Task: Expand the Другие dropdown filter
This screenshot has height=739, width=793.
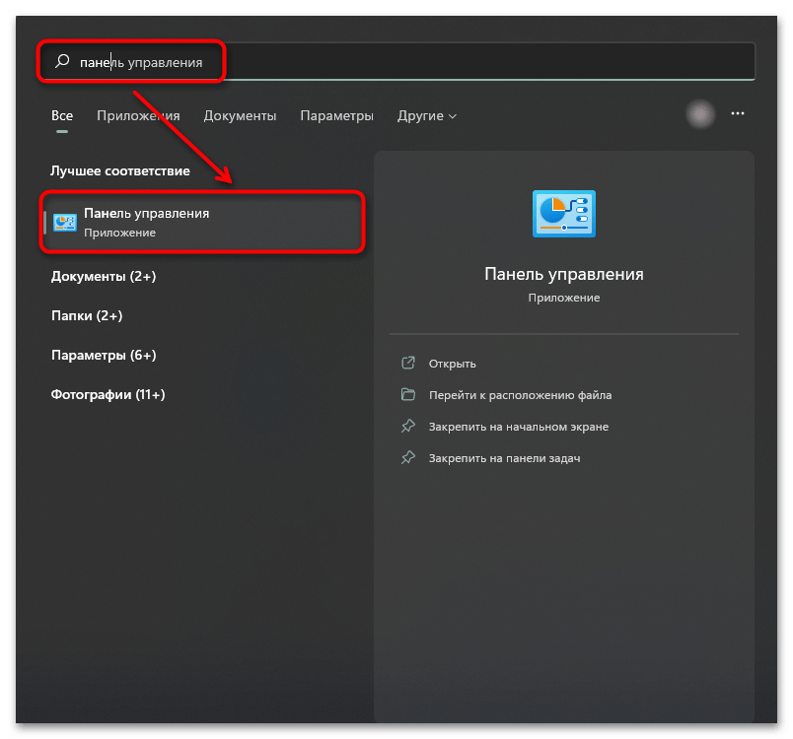Action: (x=426, y=115)
